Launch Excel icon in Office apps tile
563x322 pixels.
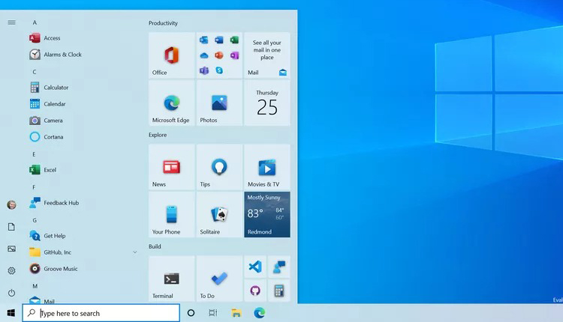click(234, 40)
